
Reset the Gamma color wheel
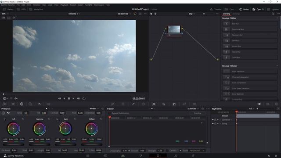tap(49, 119)
